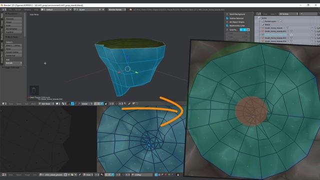Enable the Grid Floor checkbox
The width and height of the screenshot is (320, 180).
227,30
